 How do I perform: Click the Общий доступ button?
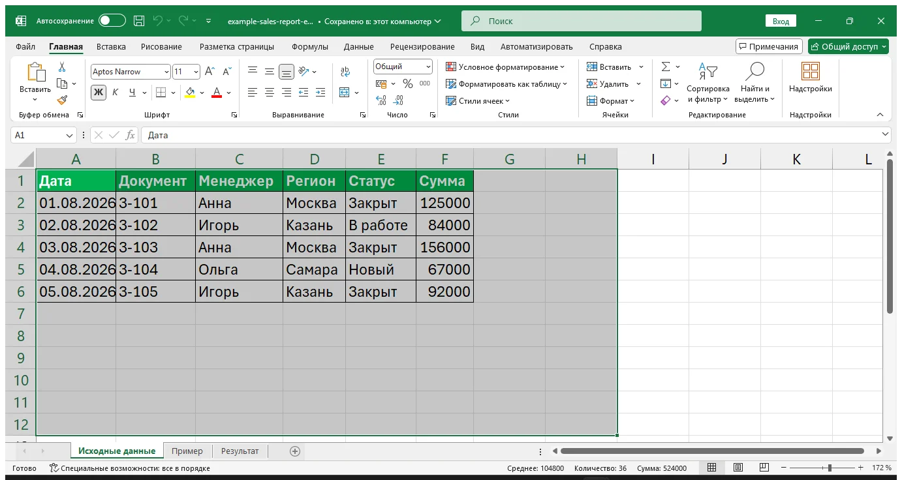pos(848,47)
